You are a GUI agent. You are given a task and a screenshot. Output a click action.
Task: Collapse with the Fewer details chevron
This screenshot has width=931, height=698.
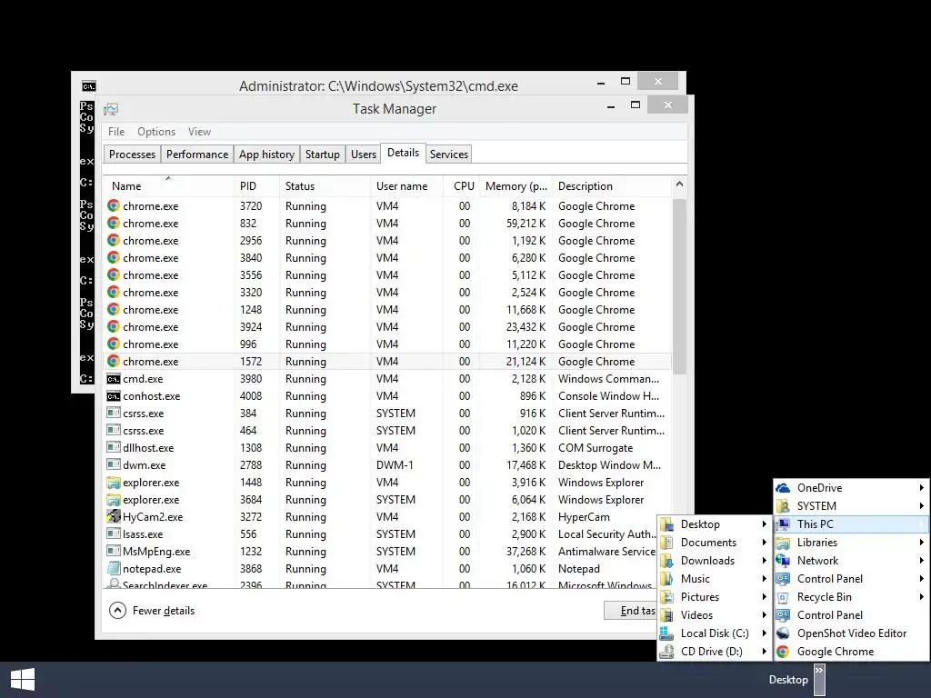point(117,611)
